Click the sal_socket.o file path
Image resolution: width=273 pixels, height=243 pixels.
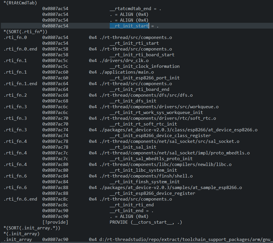169,141
